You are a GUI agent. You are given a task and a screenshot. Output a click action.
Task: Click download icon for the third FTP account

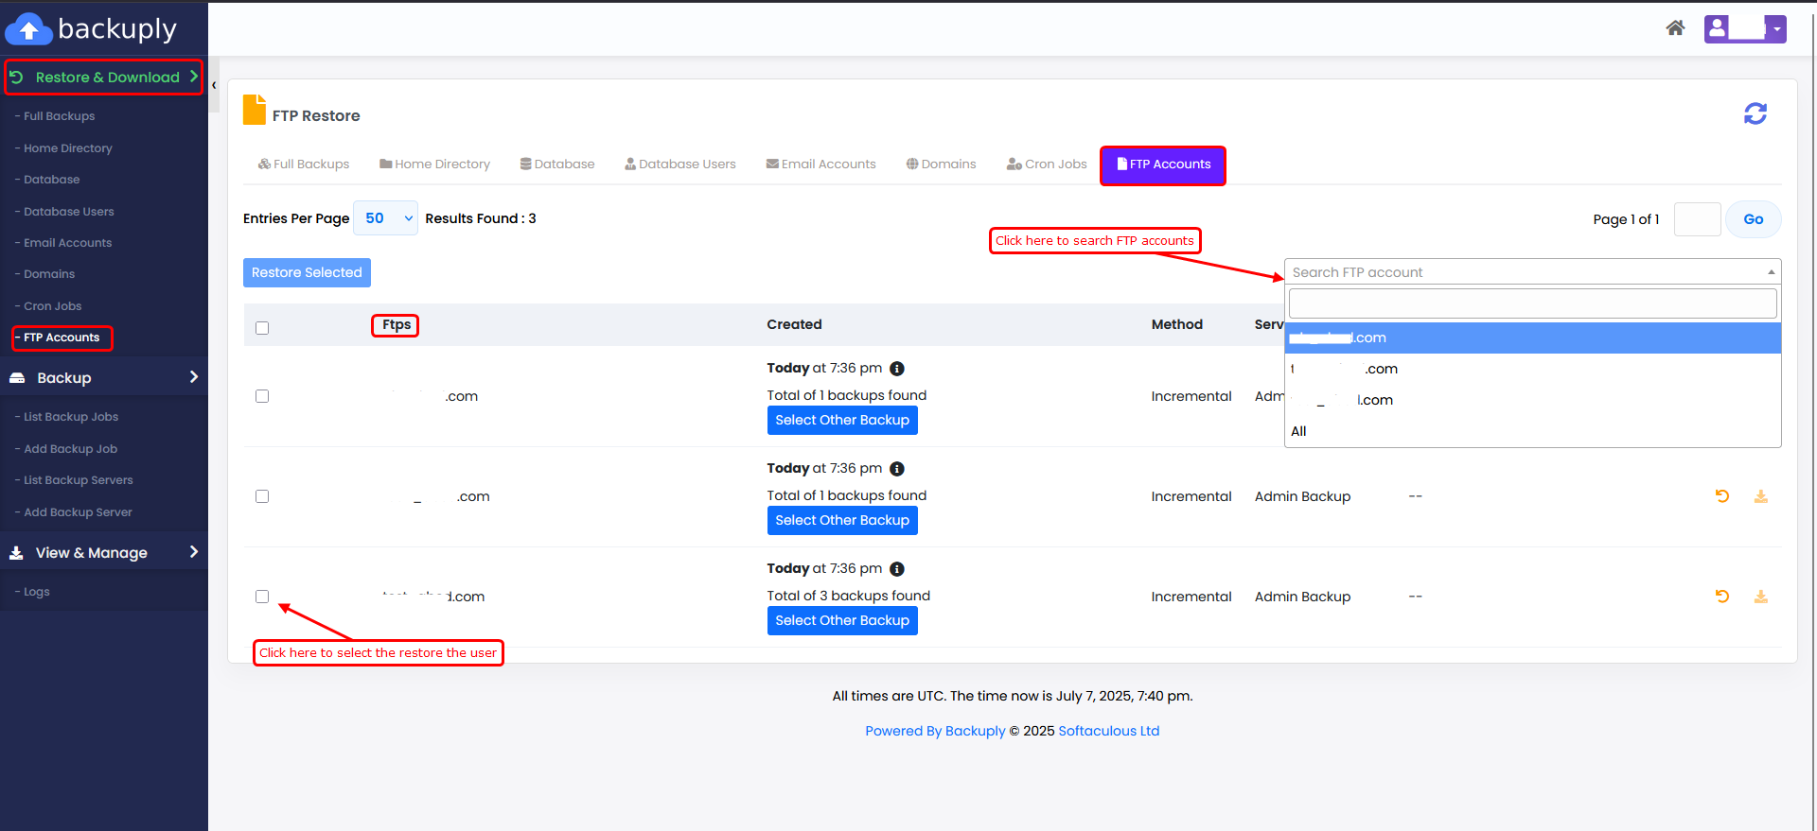pyautogui.click(x=1760, y=597)
